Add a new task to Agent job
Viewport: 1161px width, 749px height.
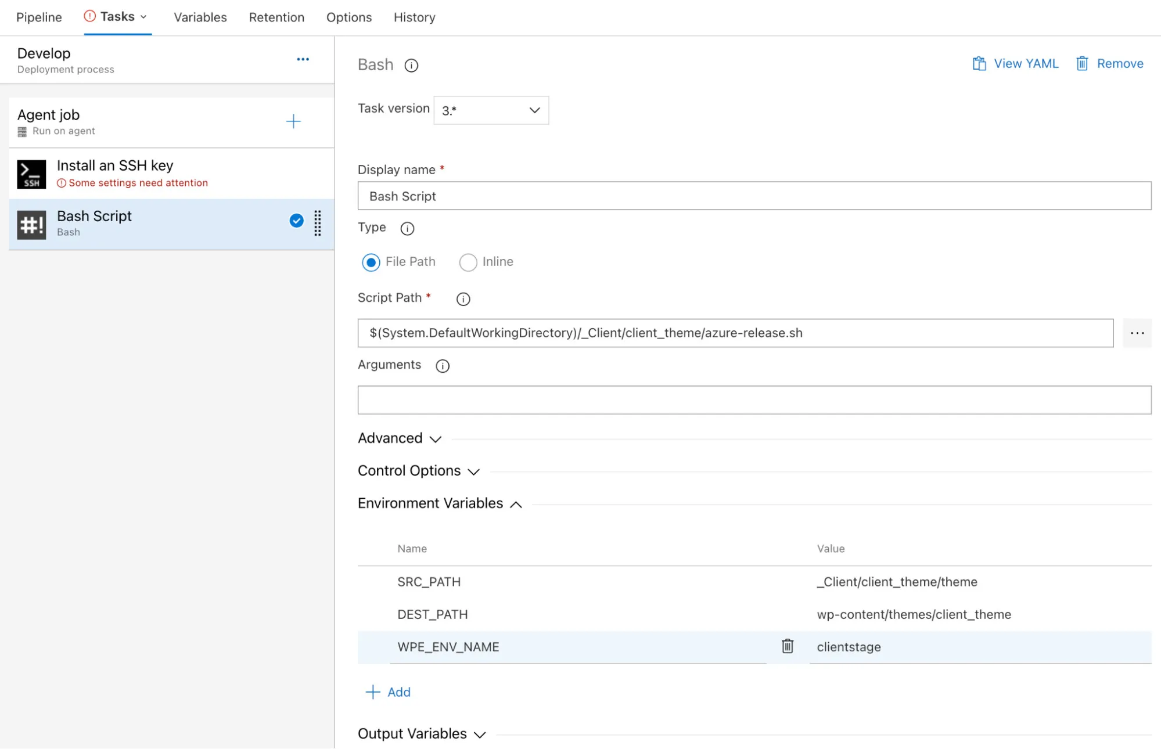(x=294, y=121)
